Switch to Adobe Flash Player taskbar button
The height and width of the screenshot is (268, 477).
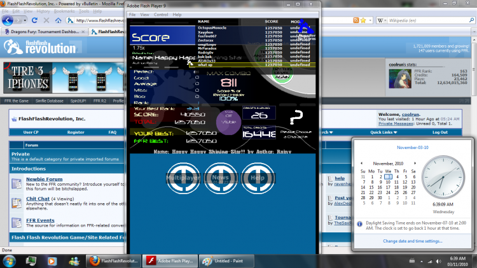tap(170, 261)
